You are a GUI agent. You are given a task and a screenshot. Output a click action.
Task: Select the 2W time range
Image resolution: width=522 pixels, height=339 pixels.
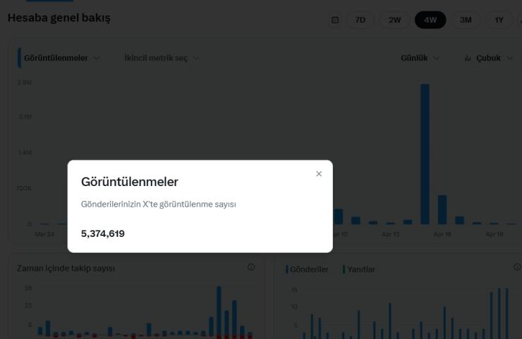pos(394,20)
